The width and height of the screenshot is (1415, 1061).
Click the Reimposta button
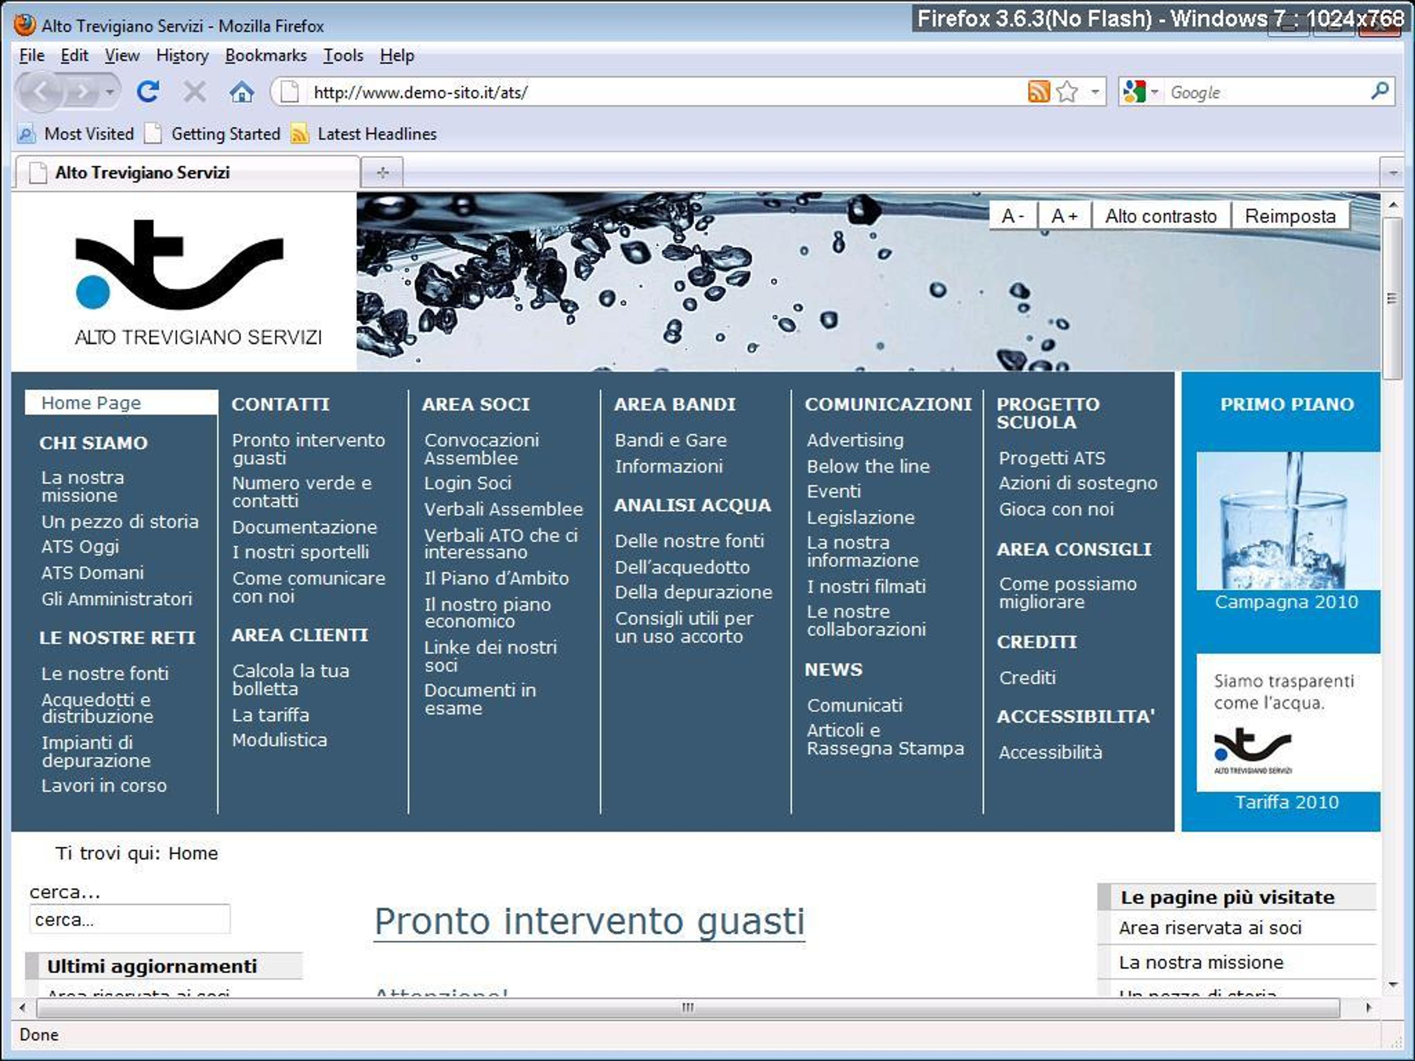(1290, 216)
